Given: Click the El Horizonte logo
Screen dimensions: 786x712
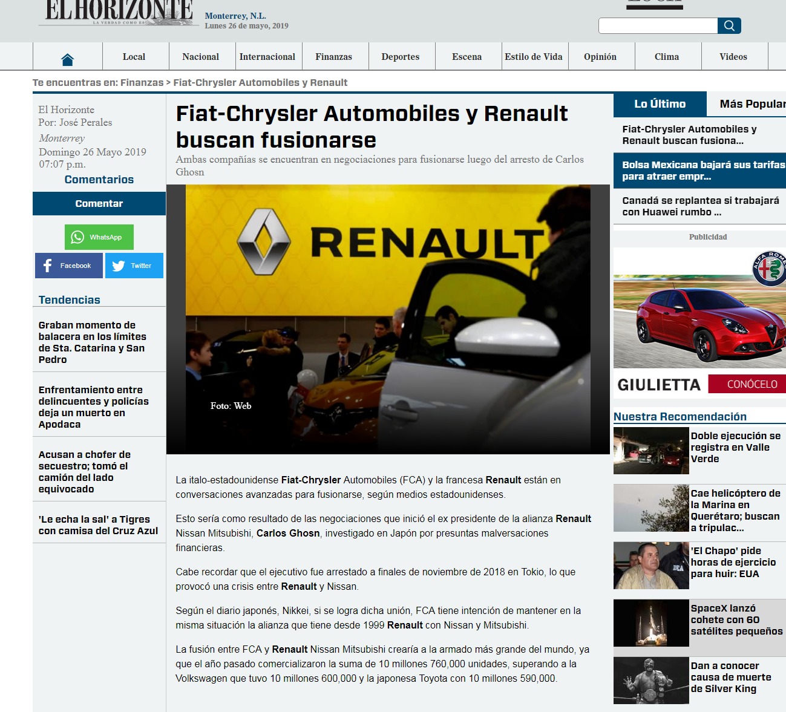Looking at the screenshot, I should click(x=119, y=13).
